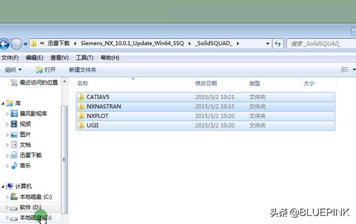Expand the arrow after _SolidSQUAD_ breadcrumb
356x224 pixels.
[x=238, y=43]
